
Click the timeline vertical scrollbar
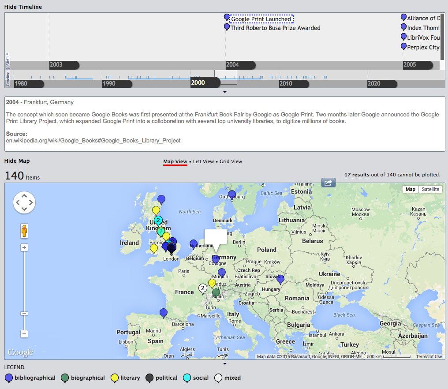442,37
